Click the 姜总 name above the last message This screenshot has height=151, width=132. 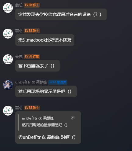point(19,108)
